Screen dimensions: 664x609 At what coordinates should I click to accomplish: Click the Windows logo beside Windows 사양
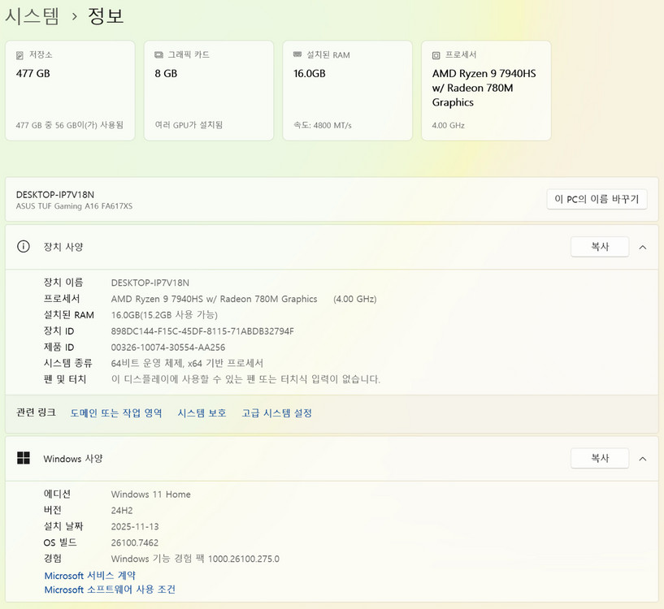pos(24,458)
